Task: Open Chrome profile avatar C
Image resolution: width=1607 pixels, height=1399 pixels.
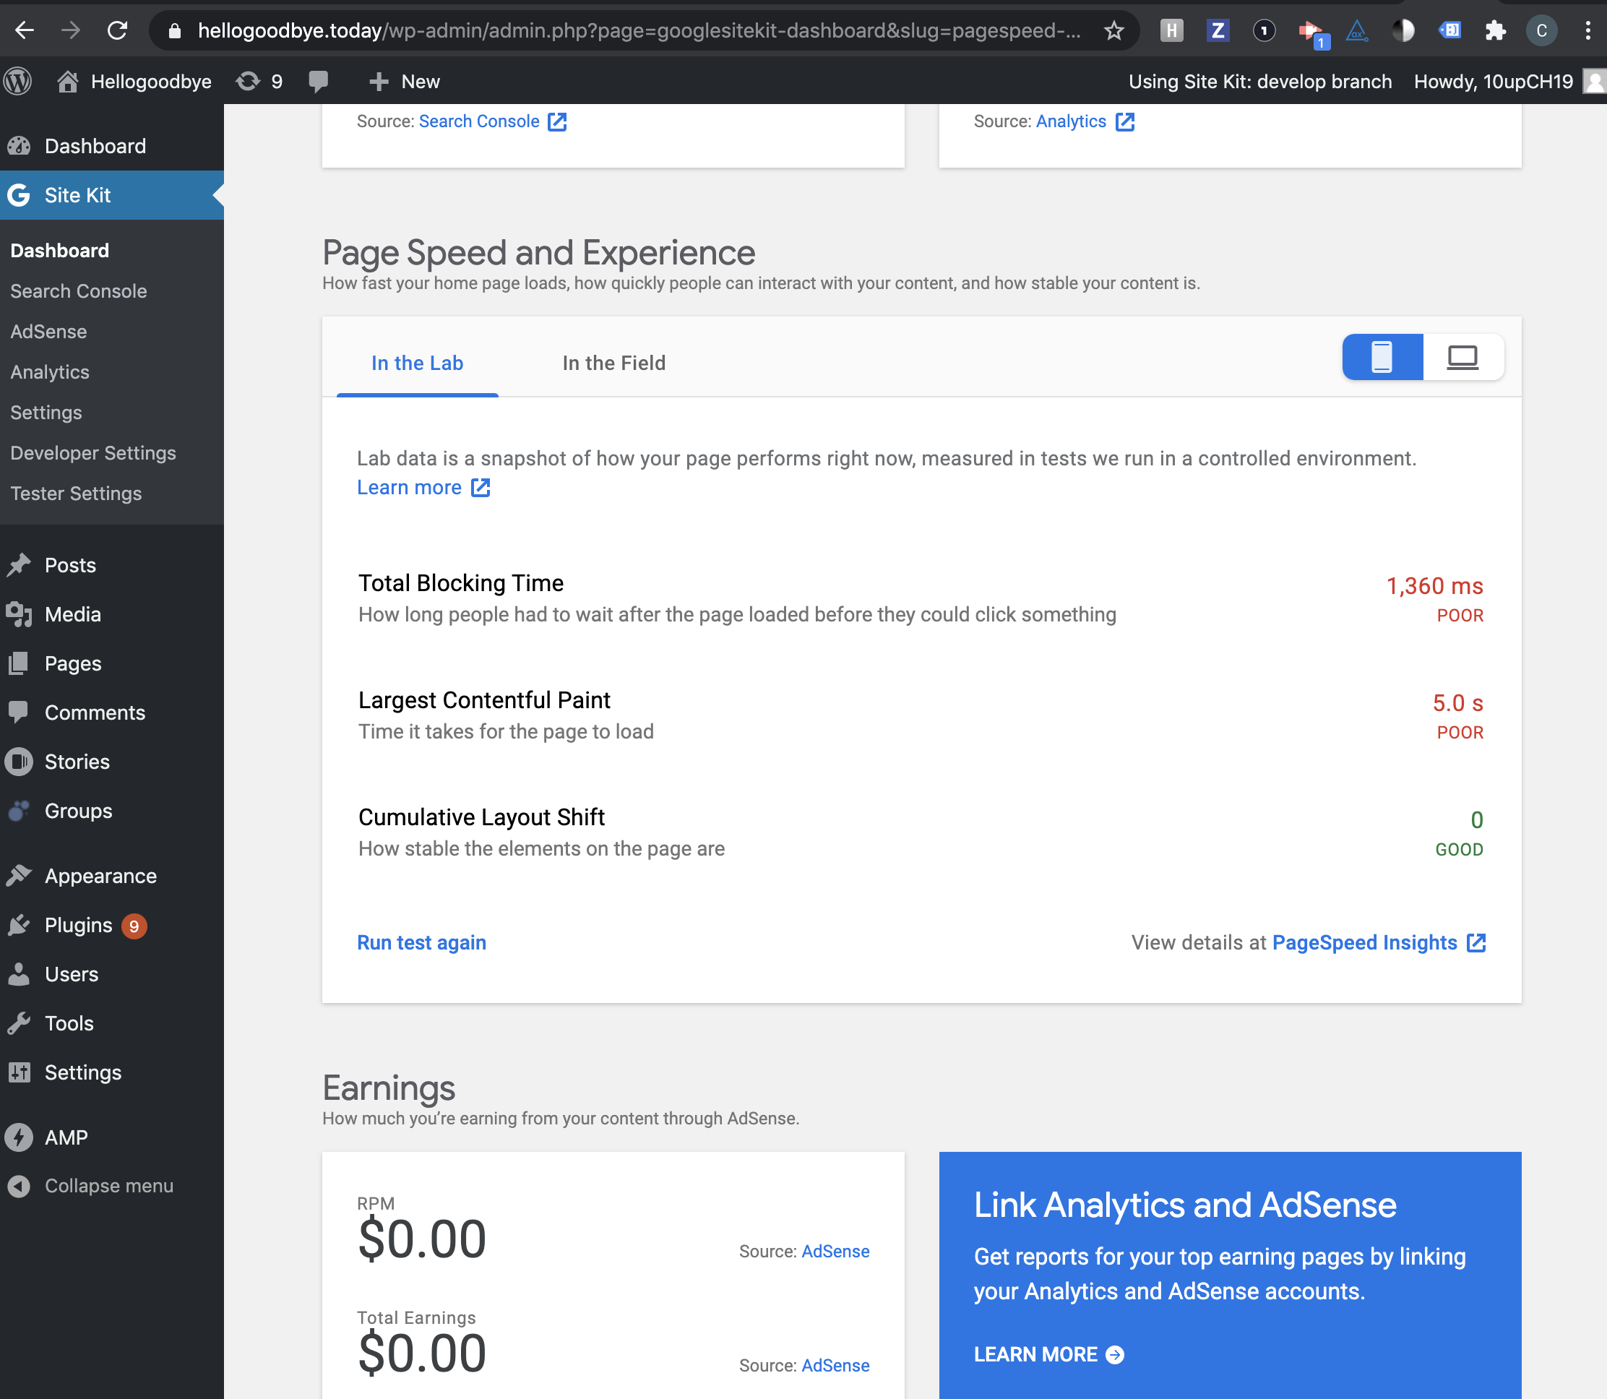Action: pos(1541,30)
